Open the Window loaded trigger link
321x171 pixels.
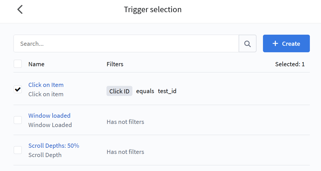(x=49, y=116)
